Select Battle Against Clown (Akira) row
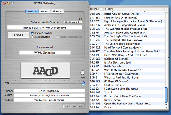Viewport: 171px width, 115px height. [x=127, y=14]
